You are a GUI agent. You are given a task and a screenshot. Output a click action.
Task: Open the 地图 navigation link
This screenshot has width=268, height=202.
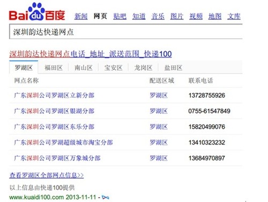(x=215, y=16)
